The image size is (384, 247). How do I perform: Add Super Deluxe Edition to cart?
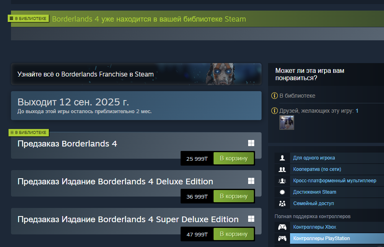pyautogui.click(x=233, y=234)
